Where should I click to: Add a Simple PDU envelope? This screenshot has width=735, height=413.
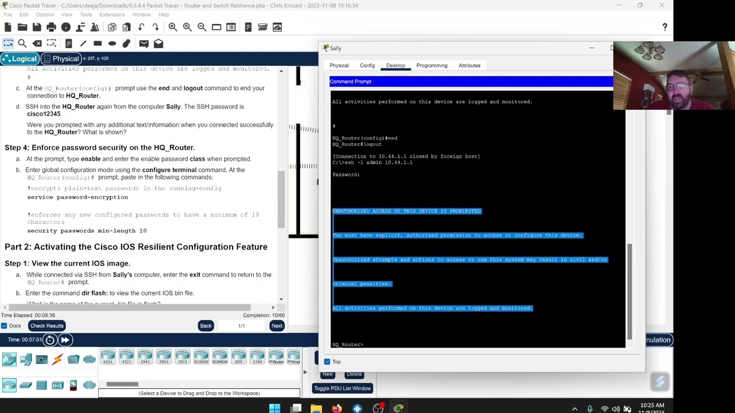click(144, 44)
